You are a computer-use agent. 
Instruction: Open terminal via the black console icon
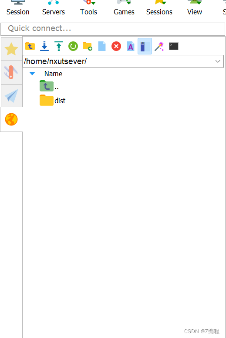[x=174, y=46]
